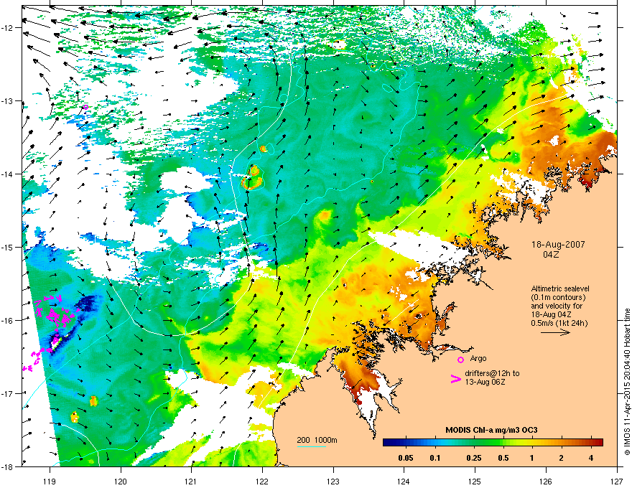Click the '(0.1m contours)' text line
The image size is (632, 488).
click(x=558, y=297)
